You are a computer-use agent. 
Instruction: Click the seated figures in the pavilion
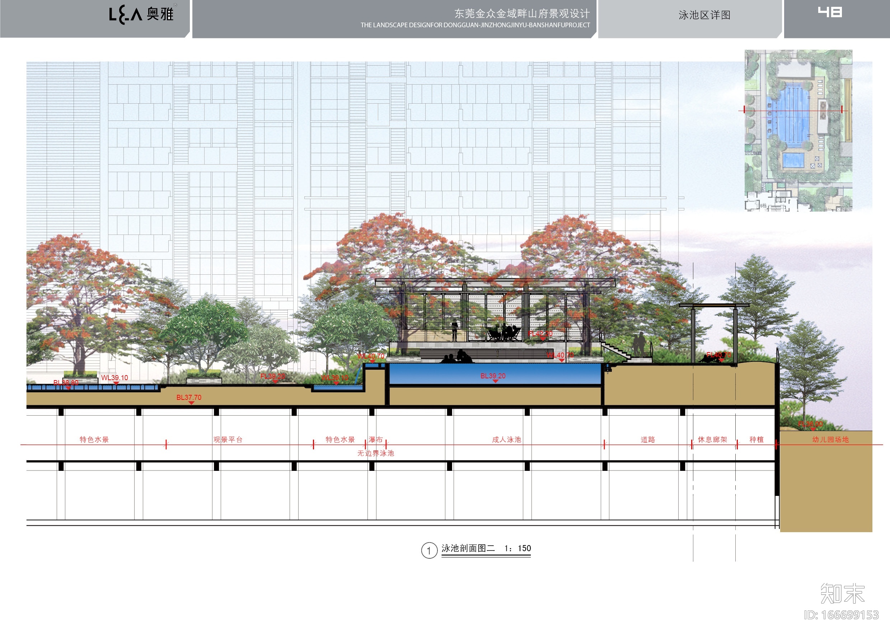504,333
